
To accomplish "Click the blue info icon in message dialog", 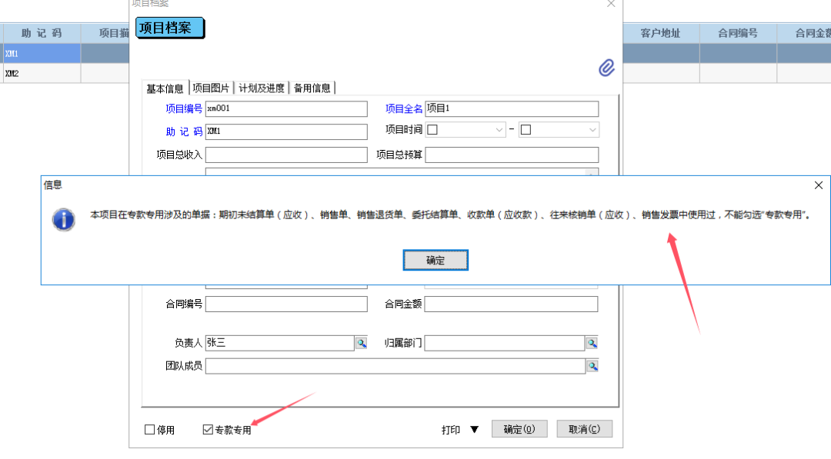I will 64,219.
